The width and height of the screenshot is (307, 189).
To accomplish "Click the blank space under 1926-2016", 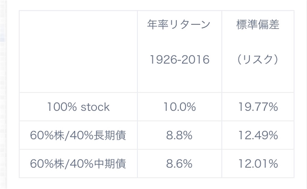I will pyautogui.click(x=180, y=78).
